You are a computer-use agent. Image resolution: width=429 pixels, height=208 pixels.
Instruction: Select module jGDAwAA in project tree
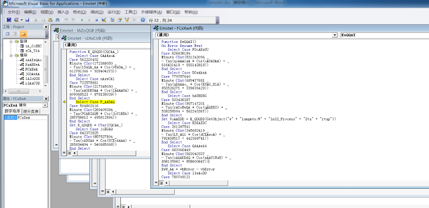(33, 74)
